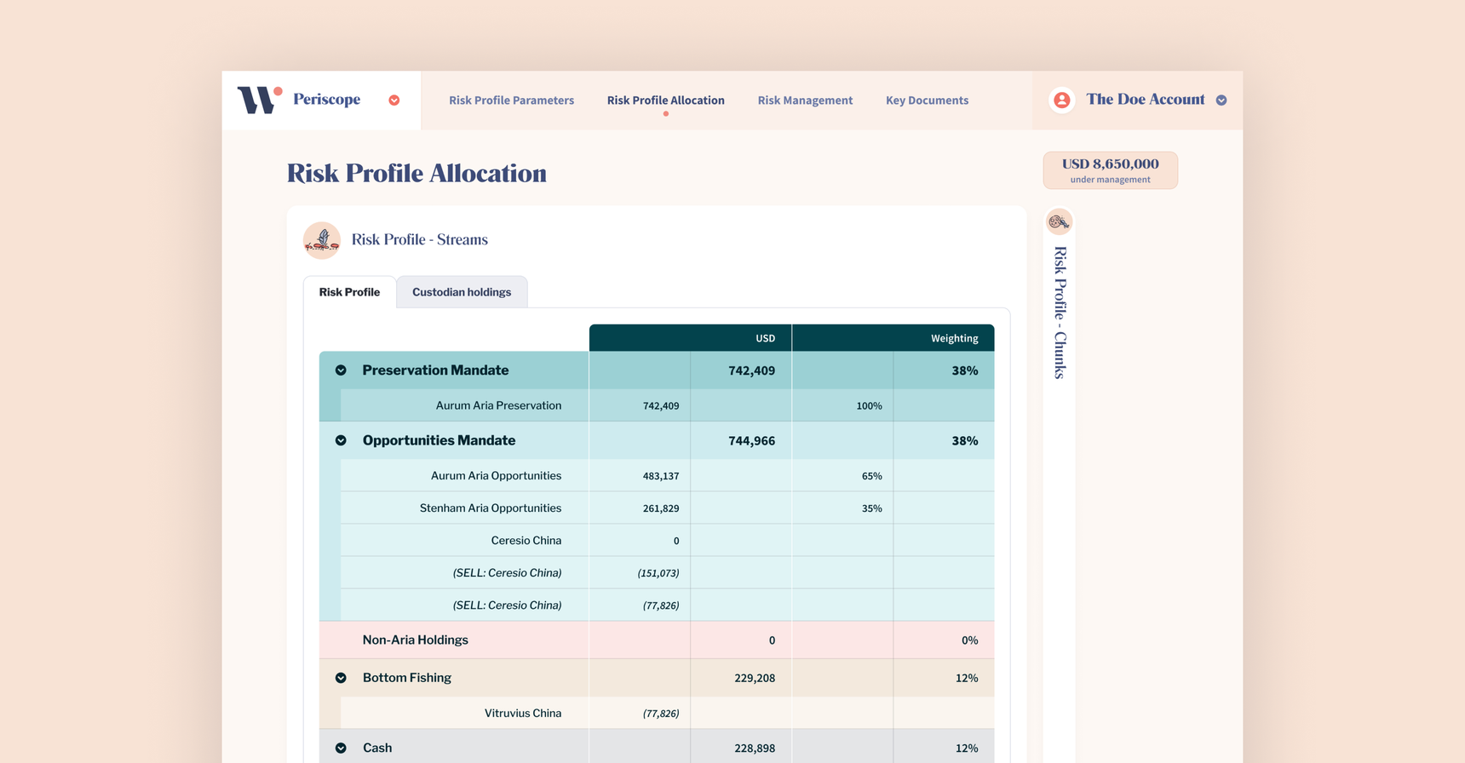Select the Non-Aria Holdings row
Screen dimensions: 1465x763
pos(416,640)
